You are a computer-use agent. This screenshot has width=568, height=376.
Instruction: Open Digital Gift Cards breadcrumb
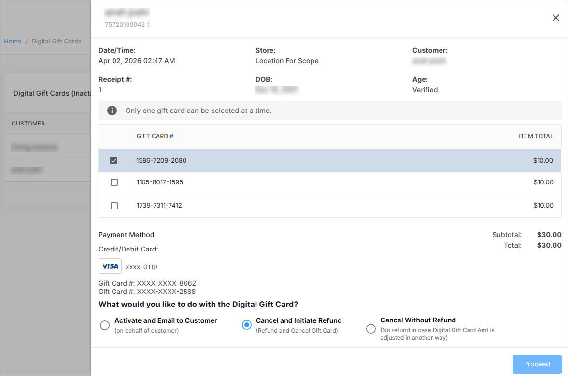[x=57, y=42]
